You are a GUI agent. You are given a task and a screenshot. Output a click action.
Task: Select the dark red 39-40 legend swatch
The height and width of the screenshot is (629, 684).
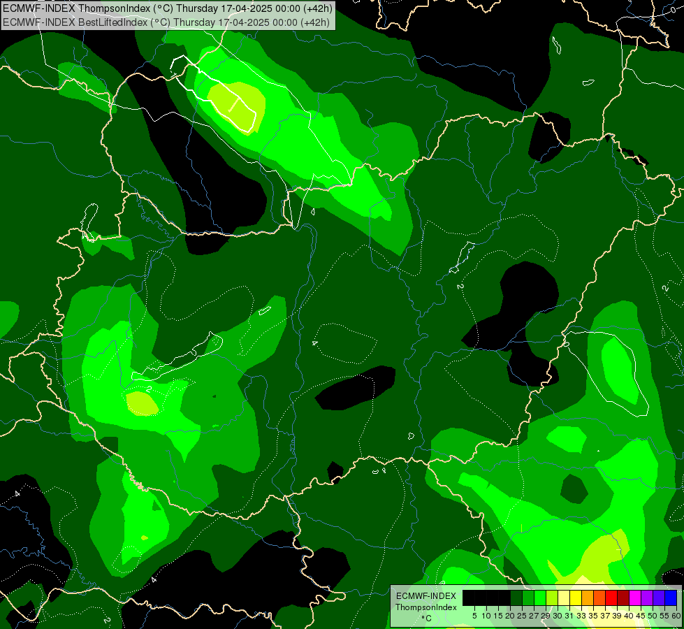(623, 598)
